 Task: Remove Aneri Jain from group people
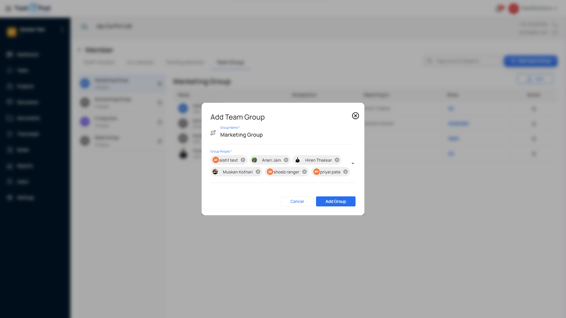pos(286,160)
